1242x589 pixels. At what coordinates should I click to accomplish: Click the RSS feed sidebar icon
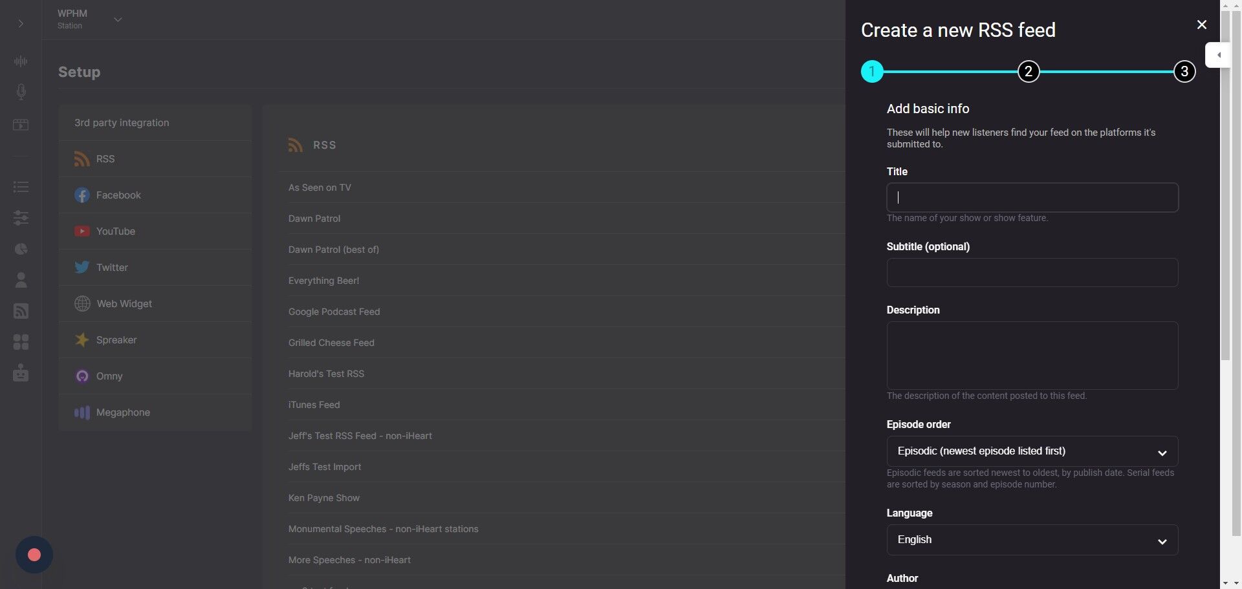[21, 311]
